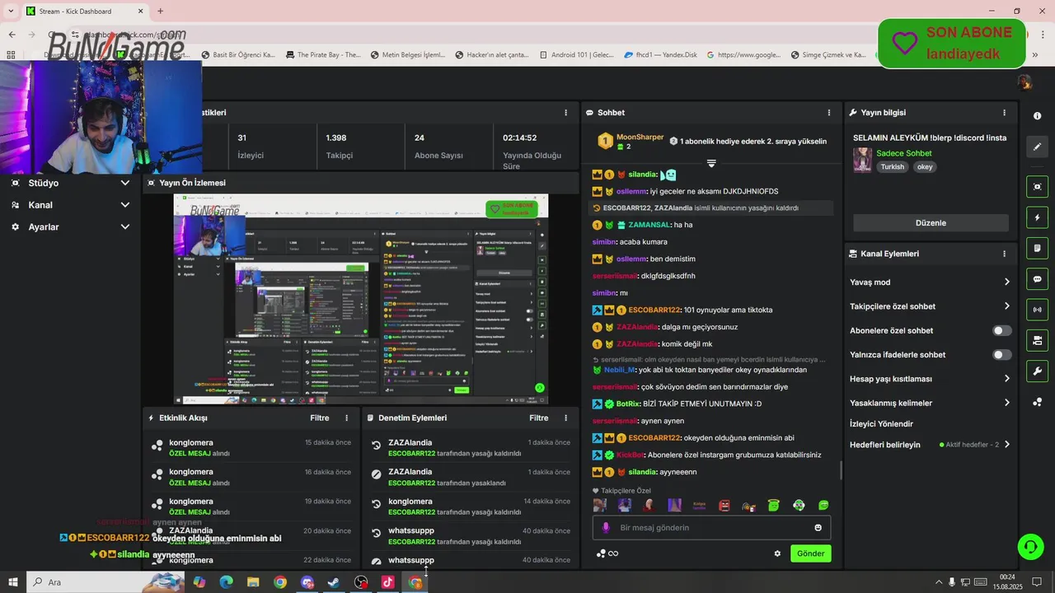Open The Pirate Bay bookmark
This screenshot has height=593, width=1055.
(x=323, y=55)
